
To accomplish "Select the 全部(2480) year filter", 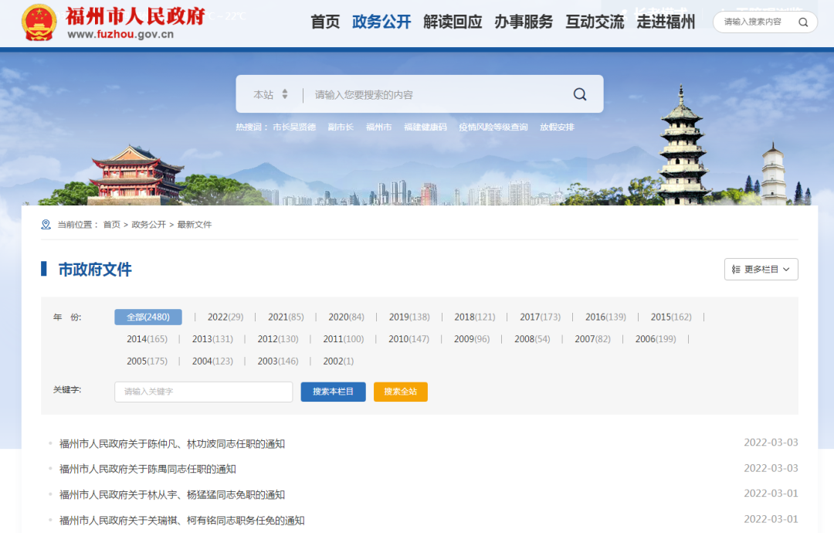I will (148, 317).
